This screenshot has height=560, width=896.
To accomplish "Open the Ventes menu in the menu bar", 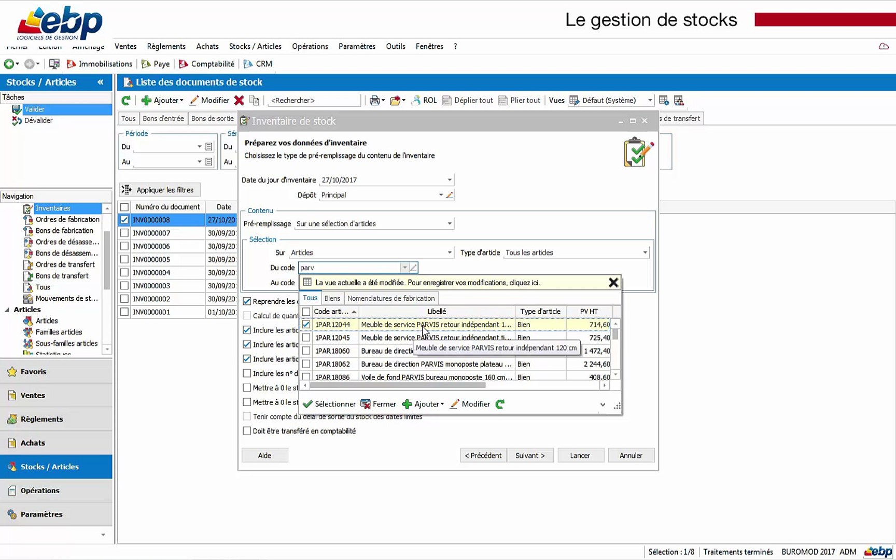I will click(125, 46).
